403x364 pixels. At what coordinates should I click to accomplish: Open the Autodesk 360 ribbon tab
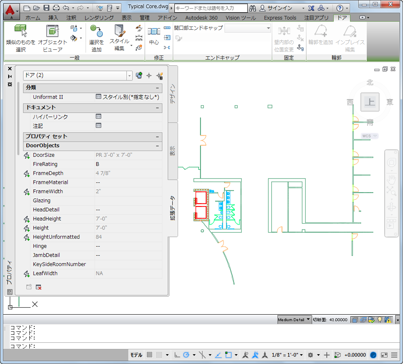pos(201,18)
